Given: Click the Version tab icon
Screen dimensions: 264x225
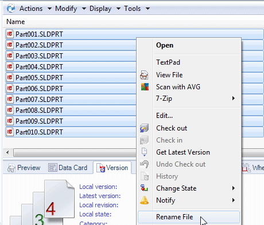Looking at the screenshot, I should [100, 168].
